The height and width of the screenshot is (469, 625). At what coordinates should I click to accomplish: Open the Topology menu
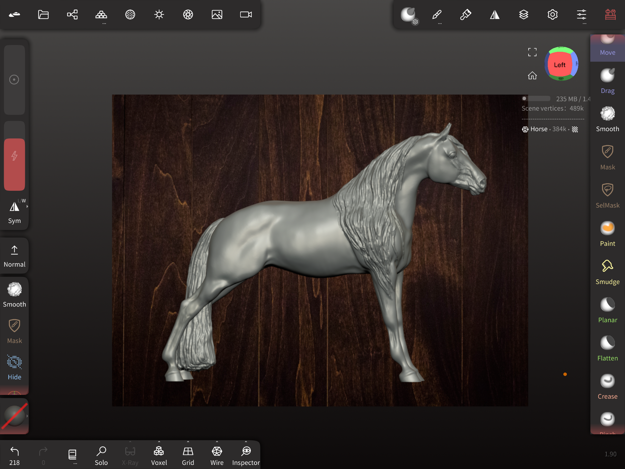(x=101, y=14)
